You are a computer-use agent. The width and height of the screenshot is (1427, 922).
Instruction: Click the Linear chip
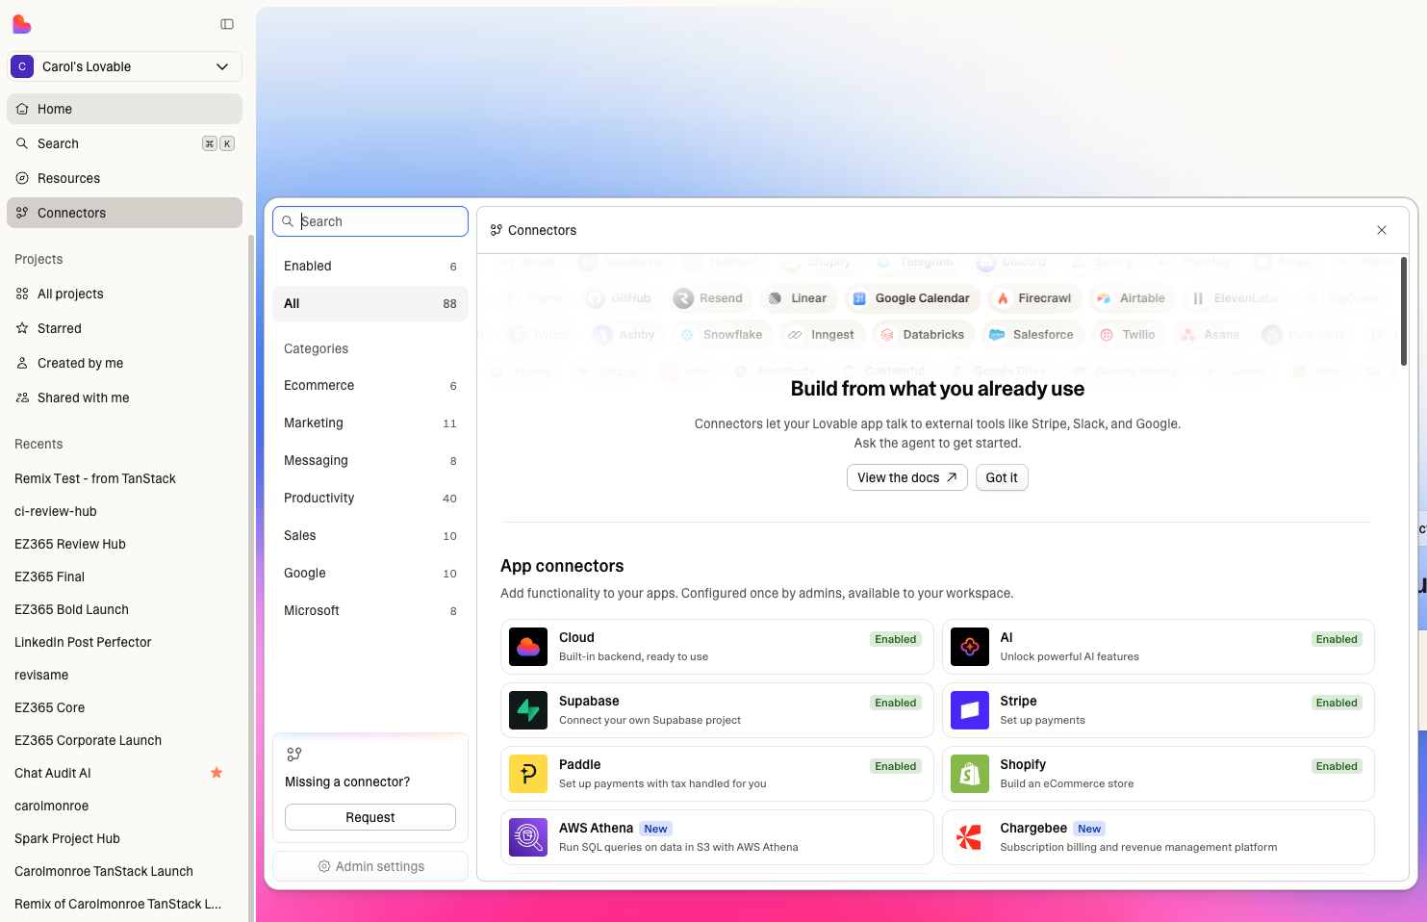[x=799, y=298]
